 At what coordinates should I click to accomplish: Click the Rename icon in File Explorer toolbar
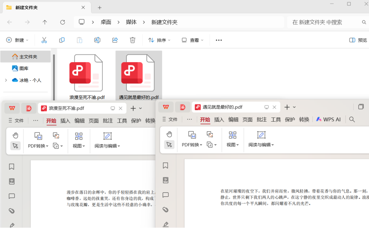[97, 40]
